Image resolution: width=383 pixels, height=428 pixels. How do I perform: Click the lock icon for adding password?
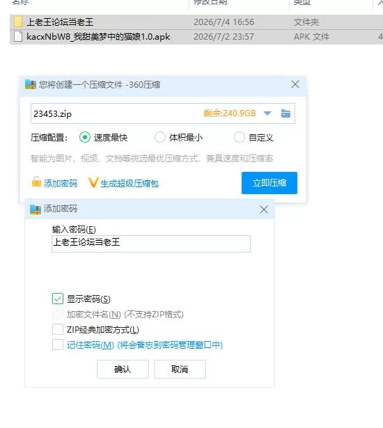click(x=36, y=182)
